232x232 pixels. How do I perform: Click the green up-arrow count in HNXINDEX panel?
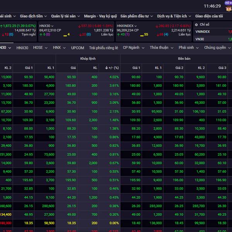[123, 34]
